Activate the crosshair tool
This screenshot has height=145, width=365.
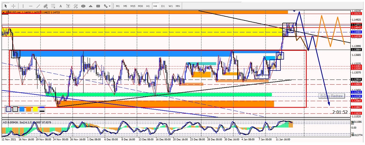[x=14, y=6]
